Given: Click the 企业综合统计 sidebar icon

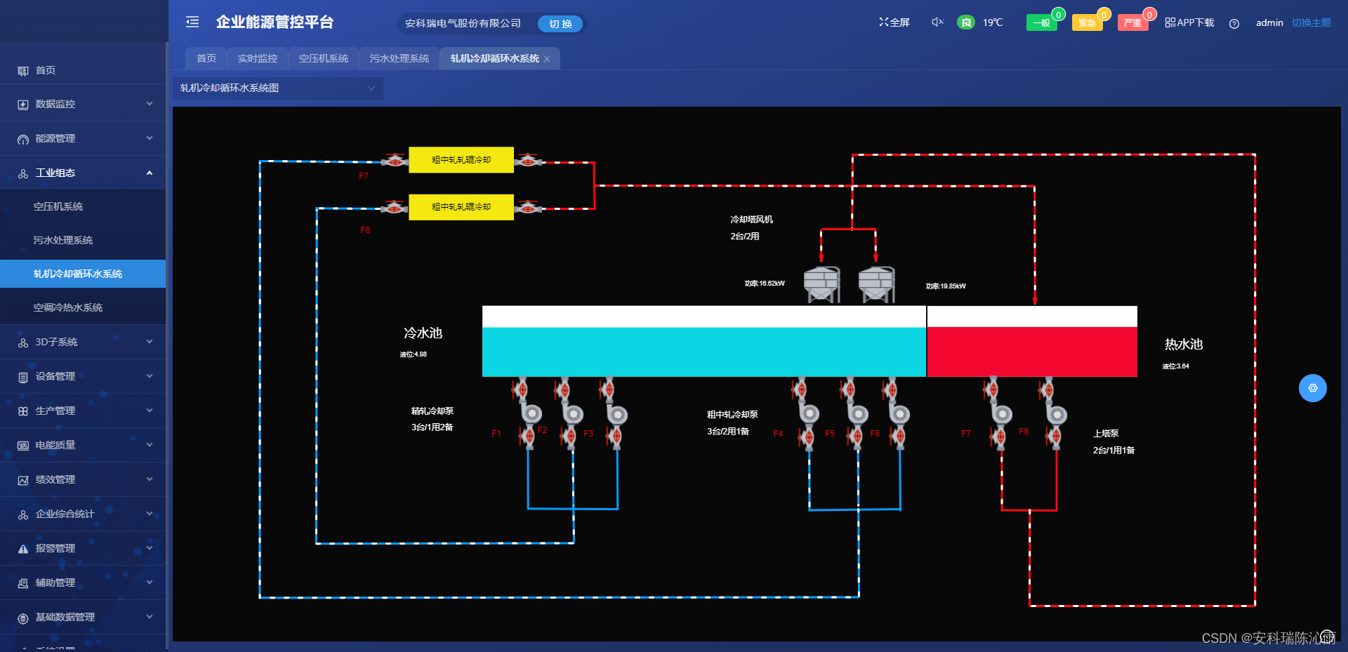Looking at the screenshot, I should (23, 514).
